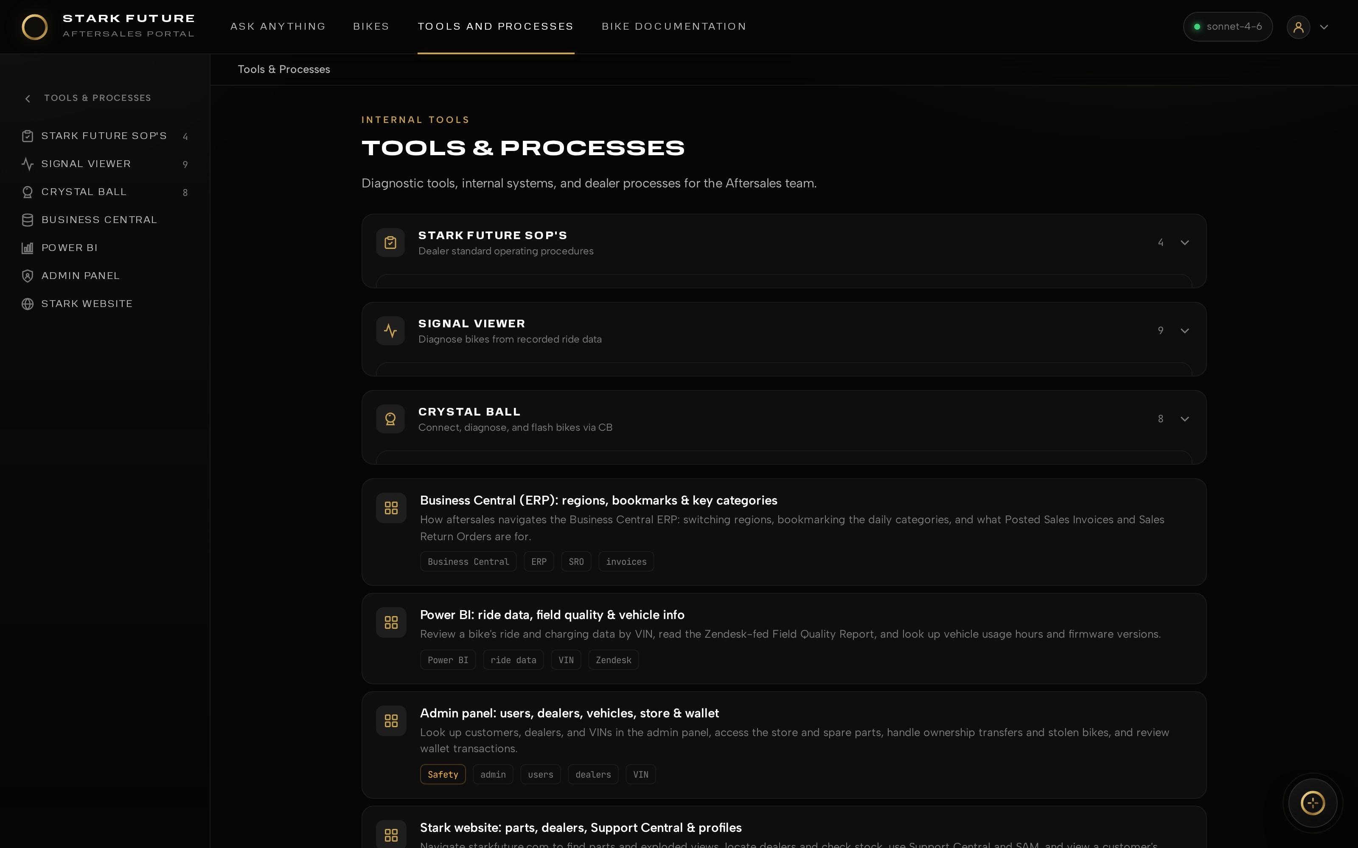Click the users tag
Screen dimensions: 1358x848
pos(540,774)
